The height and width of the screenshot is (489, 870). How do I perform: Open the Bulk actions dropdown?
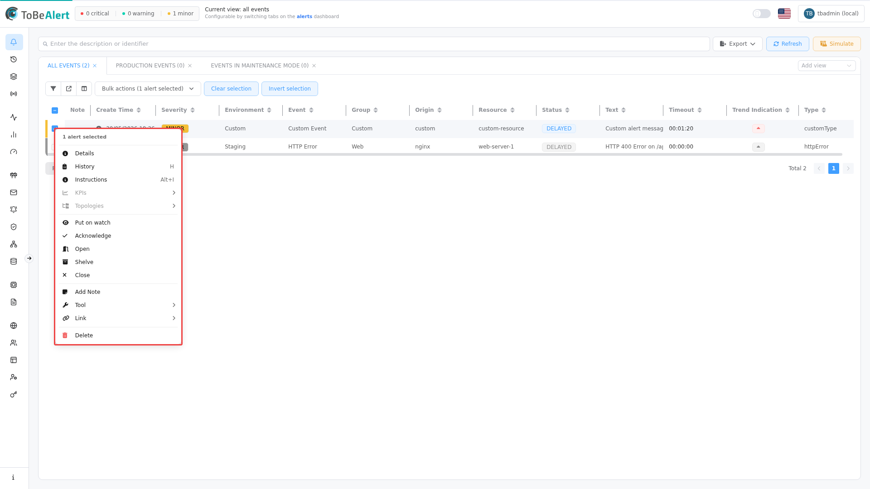click(x=148, y=89)
